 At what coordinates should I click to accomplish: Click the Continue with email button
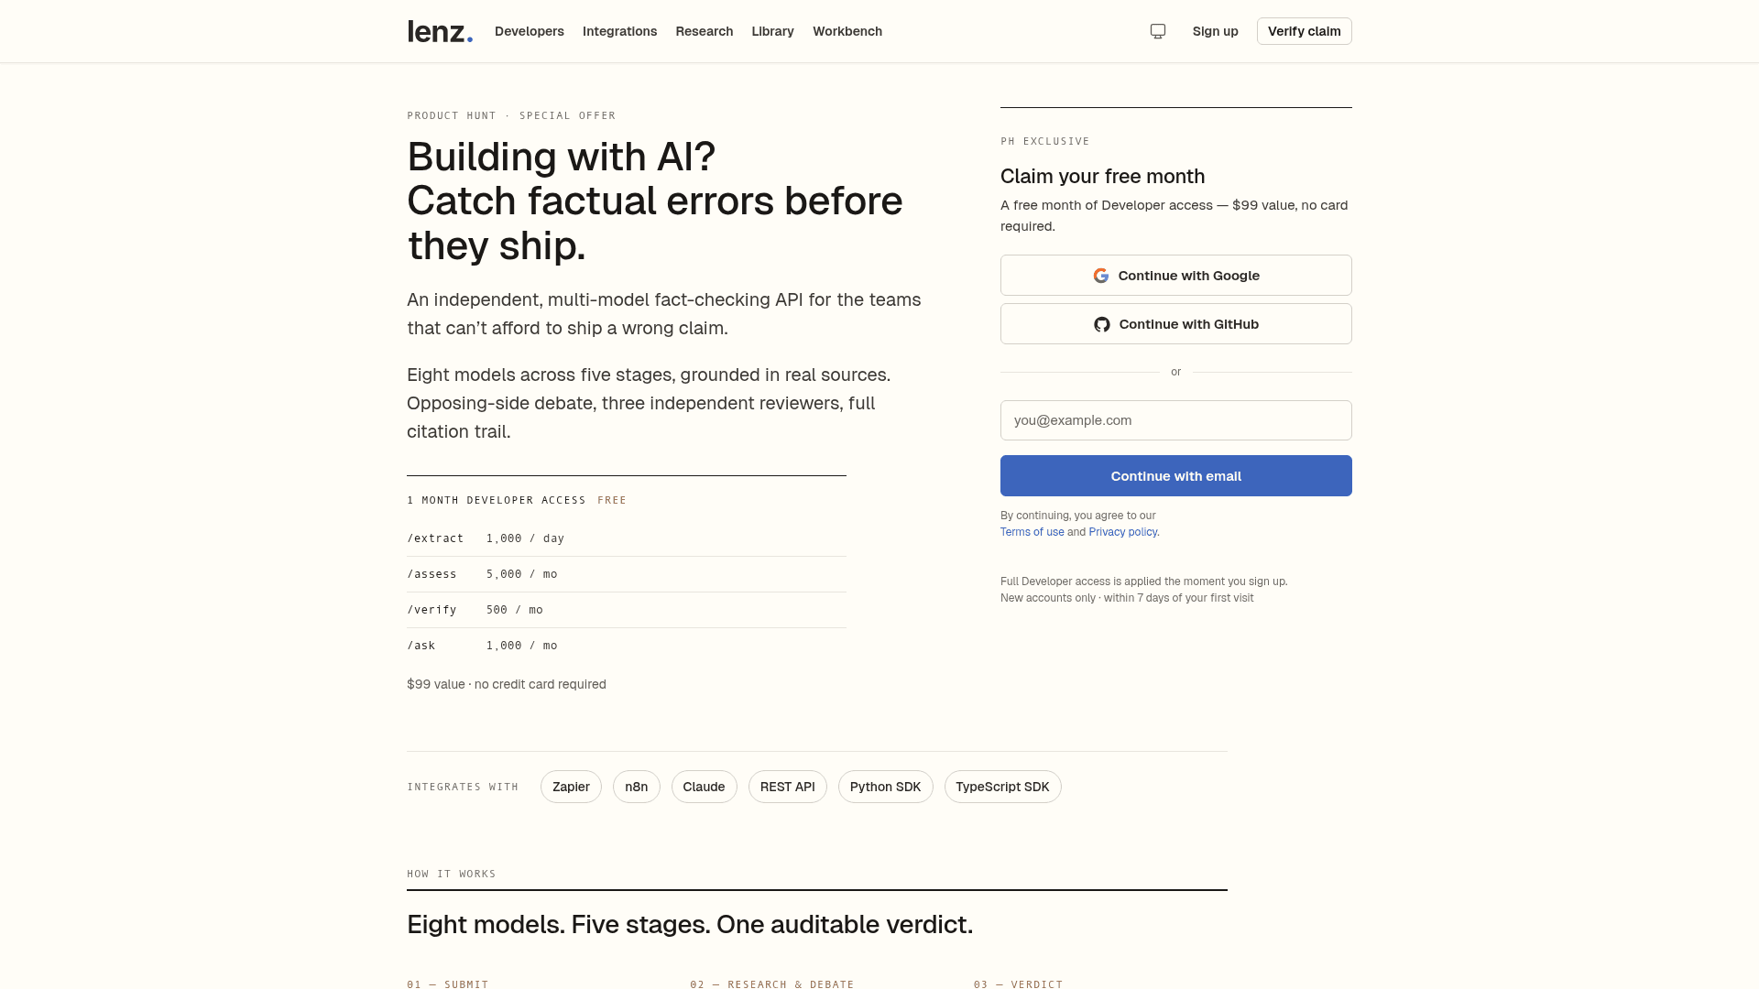[x=1176, y=476]
